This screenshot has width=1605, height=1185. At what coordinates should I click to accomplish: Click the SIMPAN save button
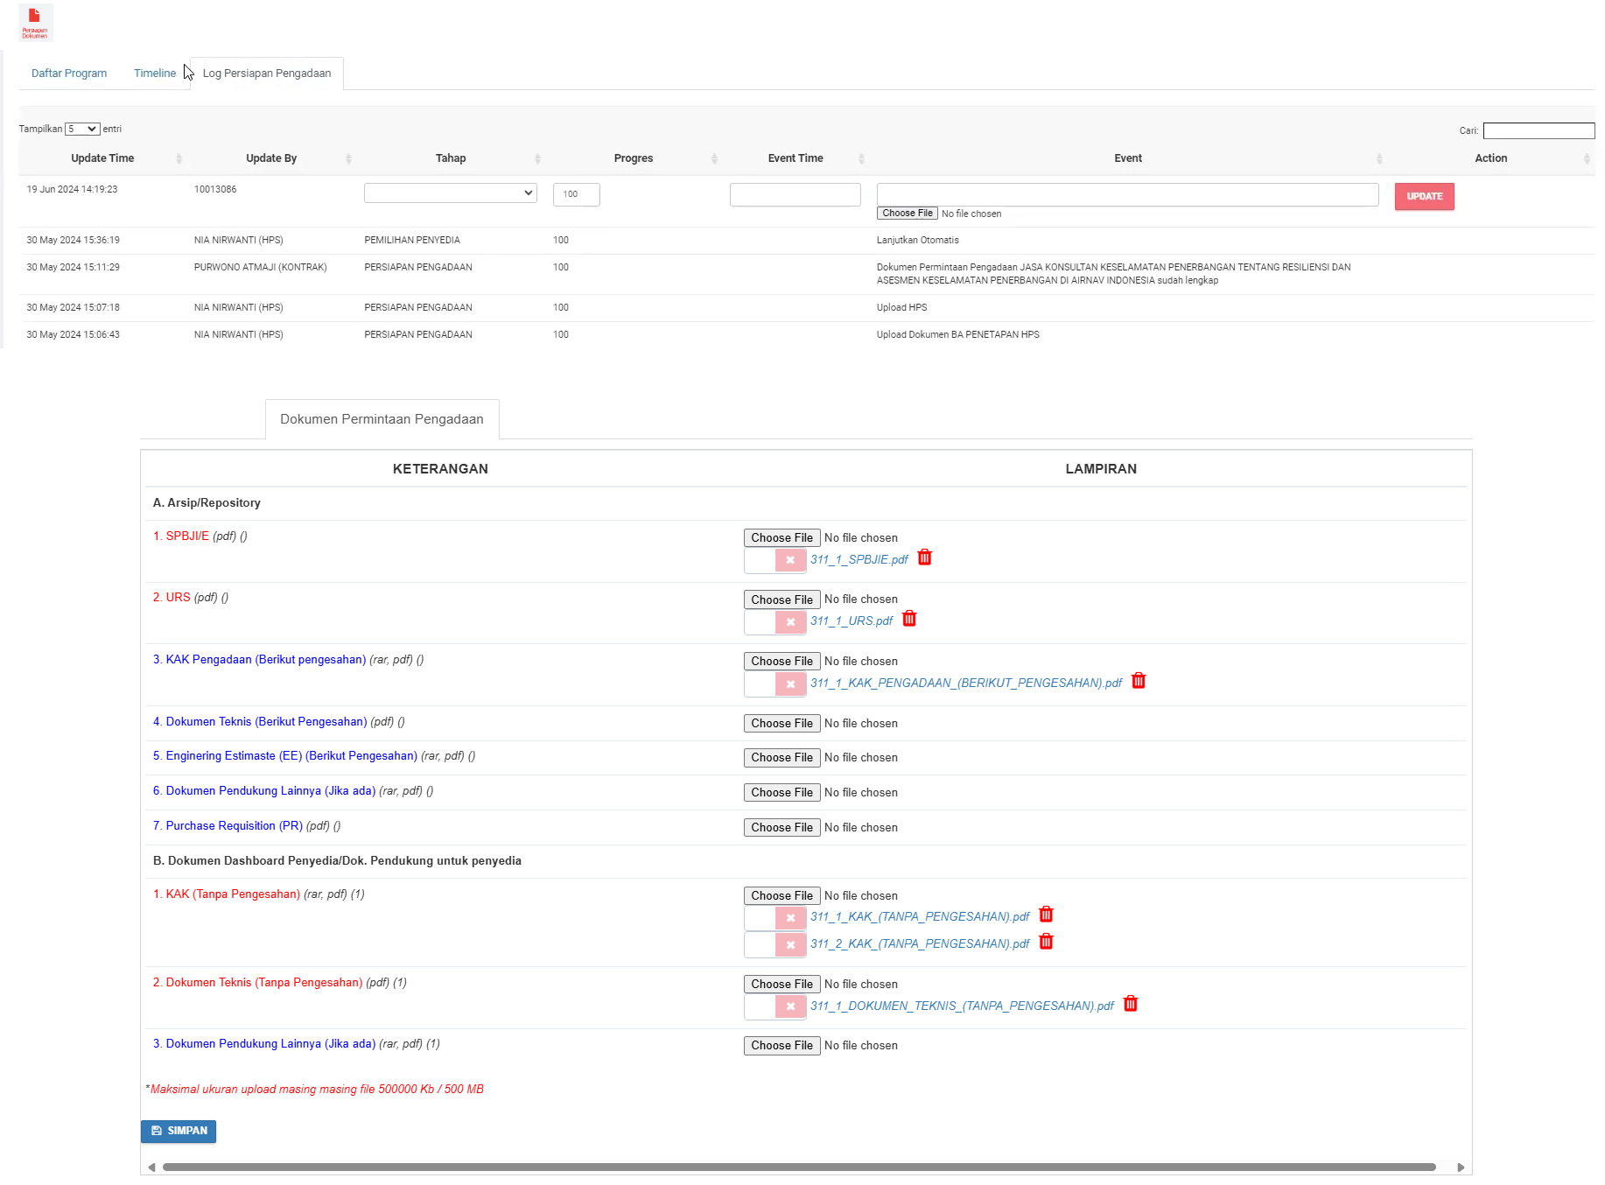click(x=179, y=1131)
